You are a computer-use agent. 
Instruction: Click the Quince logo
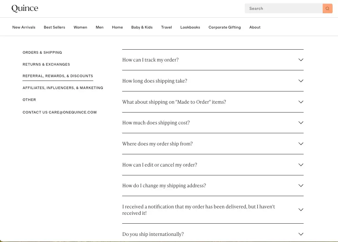[x=25, y=8]
